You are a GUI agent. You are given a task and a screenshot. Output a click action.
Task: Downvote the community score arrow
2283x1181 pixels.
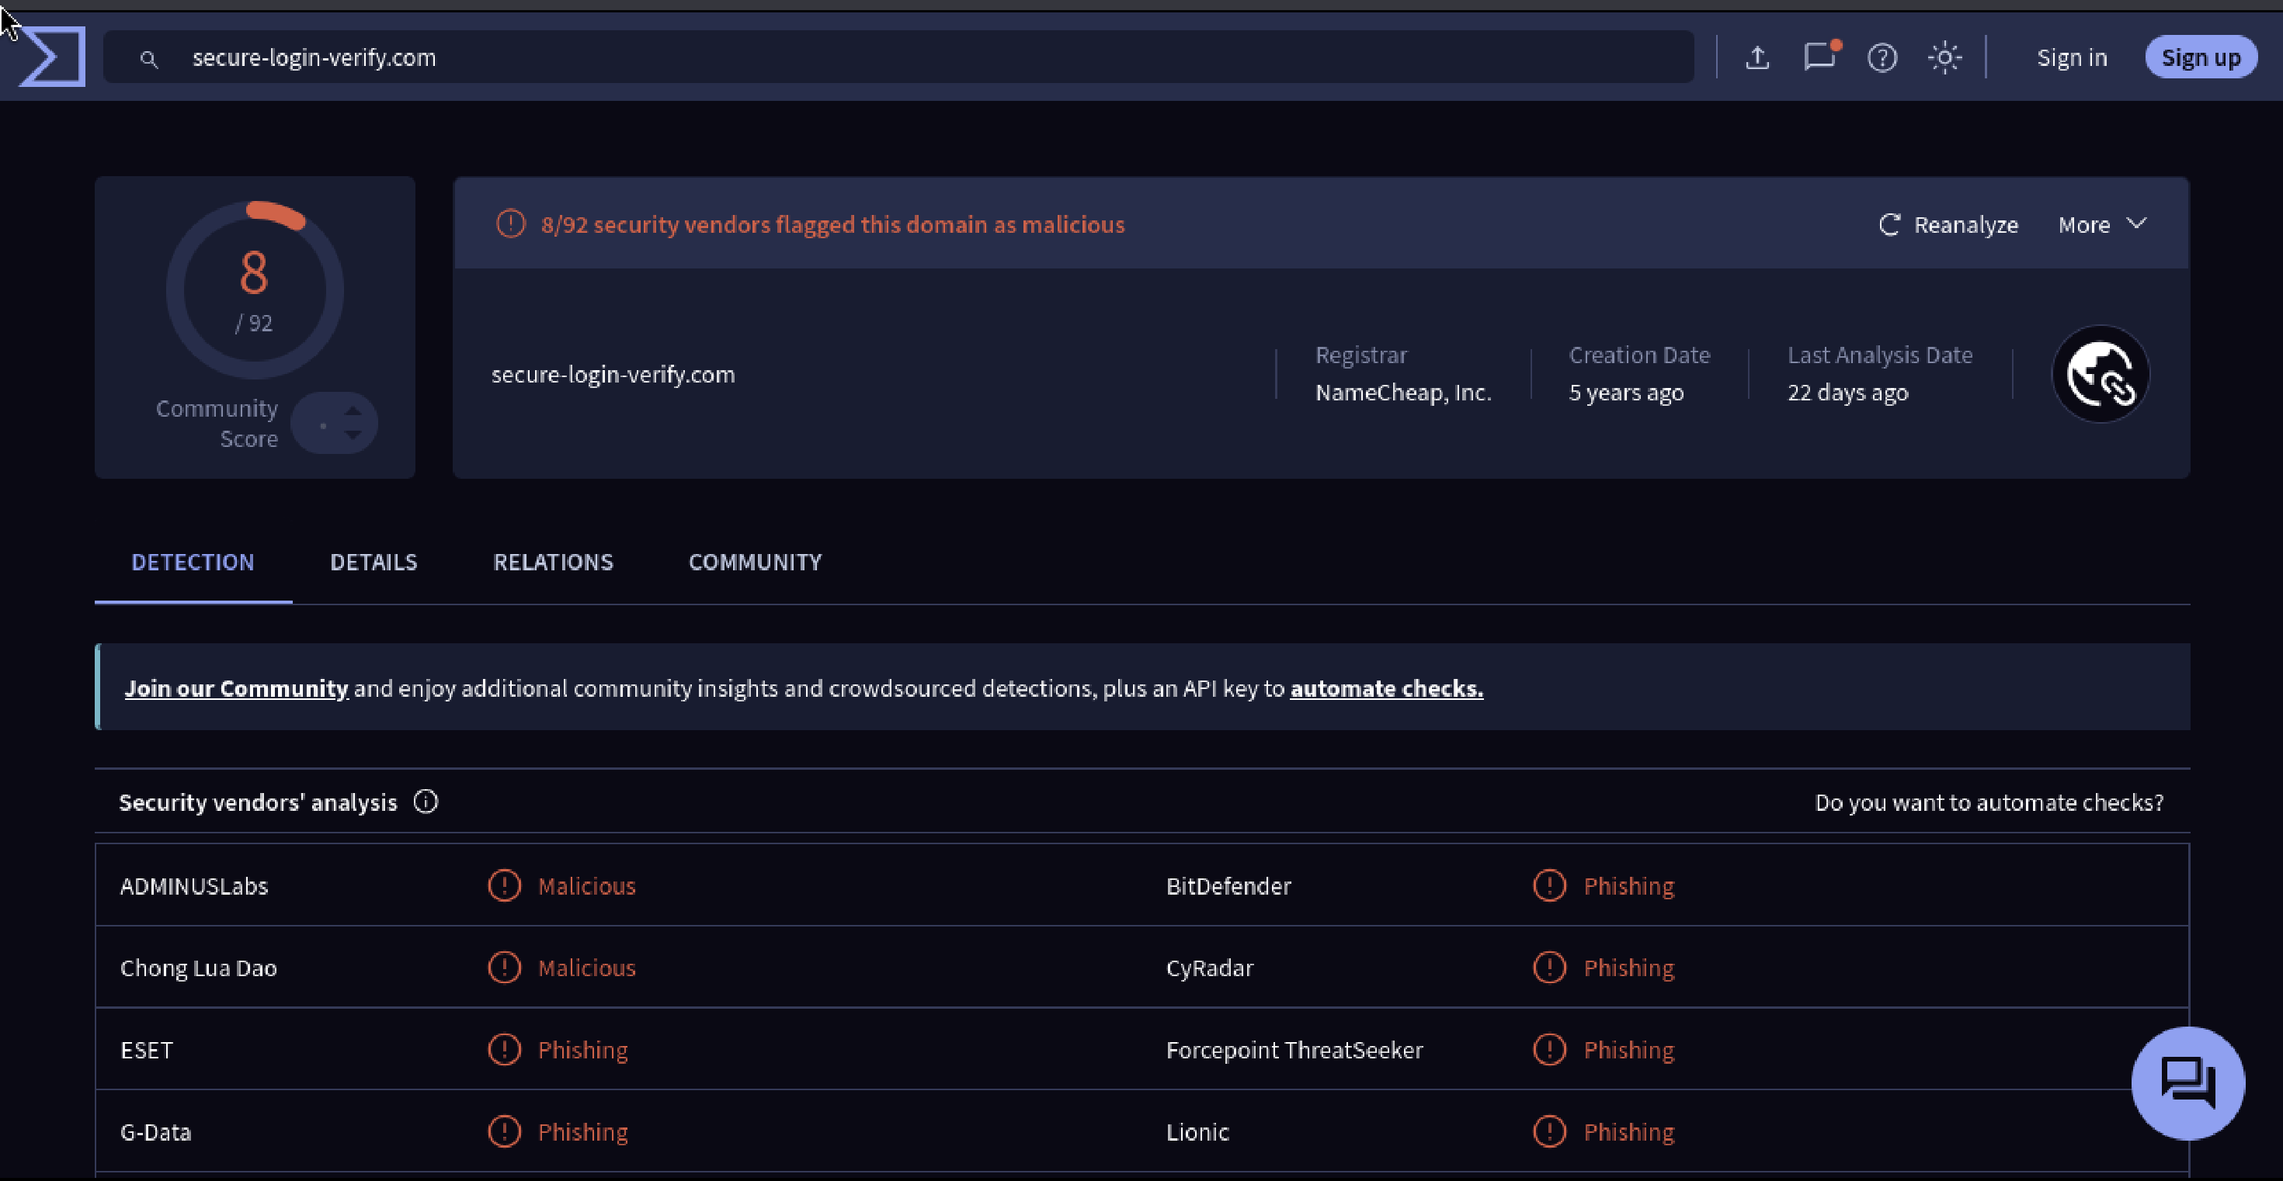click(x=353, y=435)
